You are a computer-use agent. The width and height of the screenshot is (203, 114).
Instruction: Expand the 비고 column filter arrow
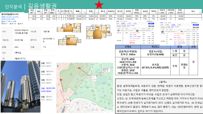[x=200, y=13]
